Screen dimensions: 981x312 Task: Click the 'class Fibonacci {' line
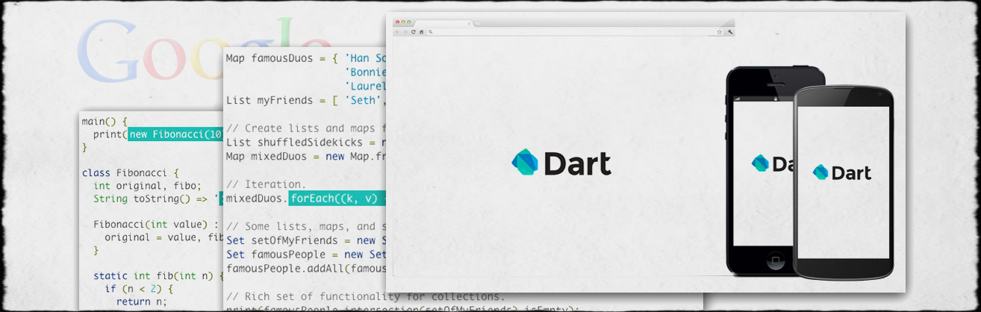click(130, 172)
